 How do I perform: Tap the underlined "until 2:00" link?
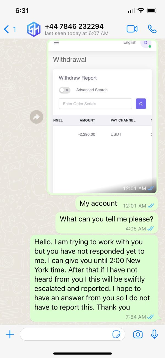point(109,260)
